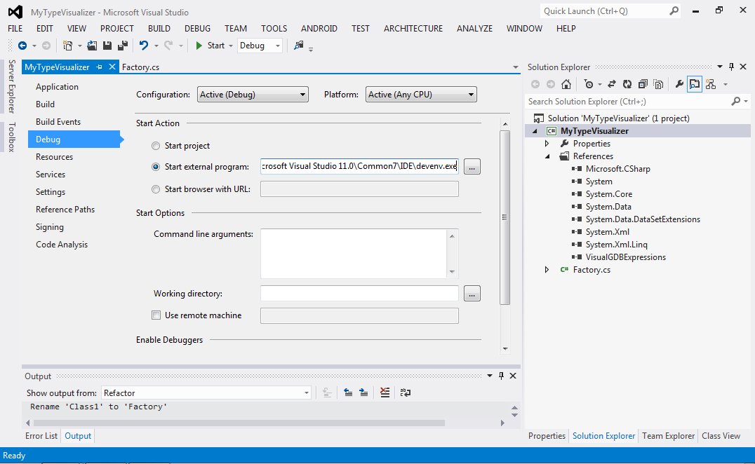Browse for external program with ellipsis button

tap(472, 167)
